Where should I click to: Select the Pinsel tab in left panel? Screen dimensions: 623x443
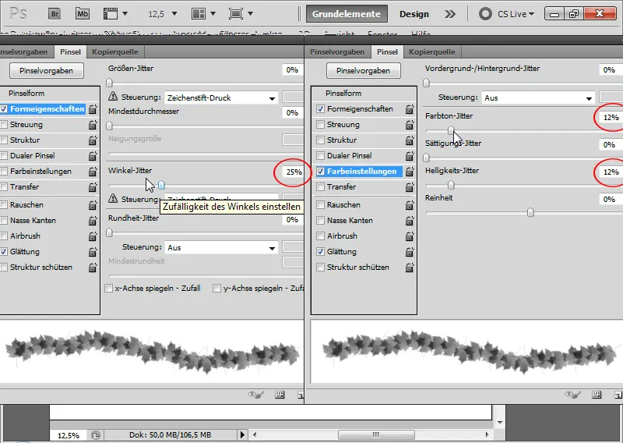pyautogui.click(x=70, y=51)
